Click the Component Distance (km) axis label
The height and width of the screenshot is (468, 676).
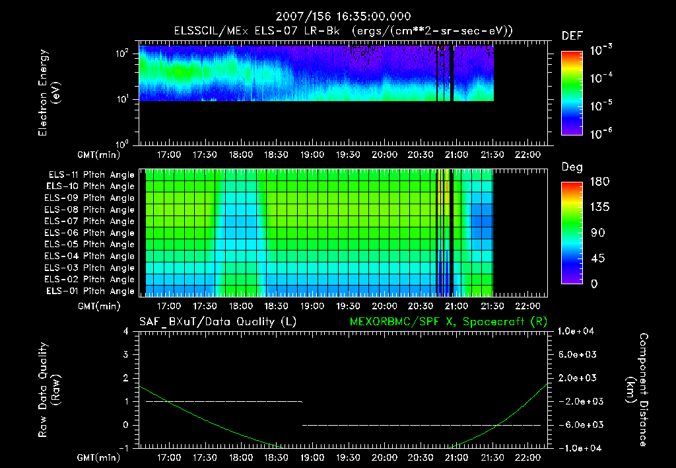pos(637,390)
